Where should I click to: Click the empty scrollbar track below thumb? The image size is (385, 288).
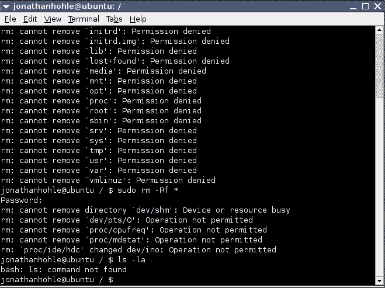click(x=379, y=187)
